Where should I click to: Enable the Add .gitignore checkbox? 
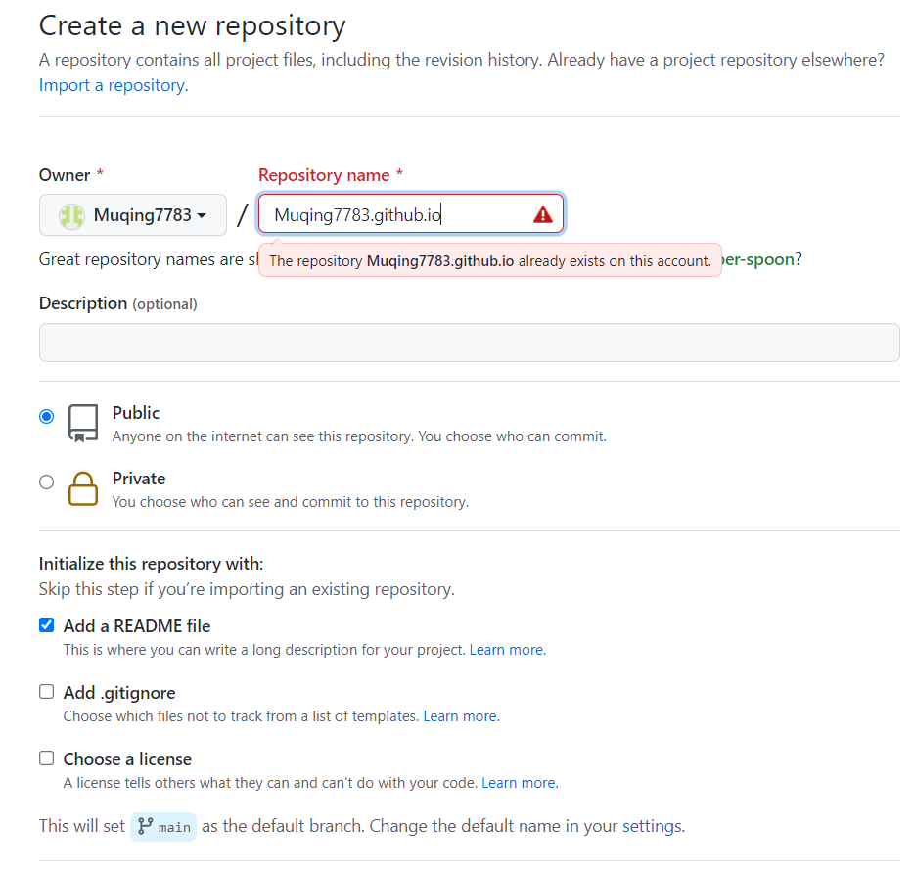[46, 692]
